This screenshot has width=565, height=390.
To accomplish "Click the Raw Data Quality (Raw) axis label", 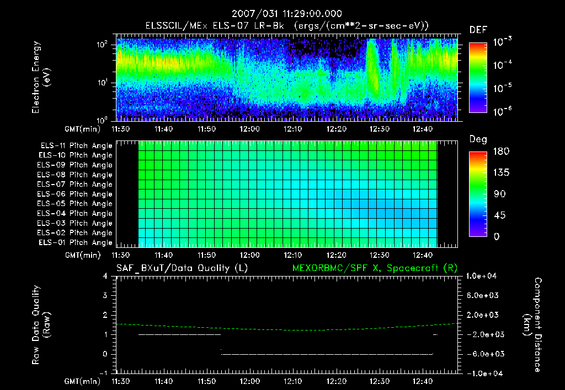I will (x=41, y=325).
